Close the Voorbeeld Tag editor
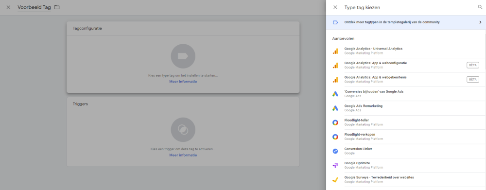 point(8,7)
